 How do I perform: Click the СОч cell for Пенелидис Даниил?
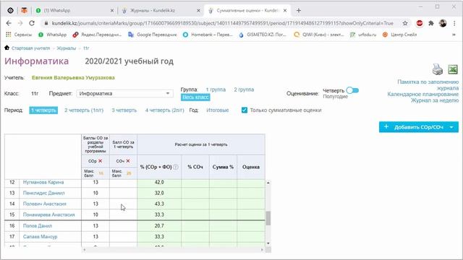click(x=123, y=193)
